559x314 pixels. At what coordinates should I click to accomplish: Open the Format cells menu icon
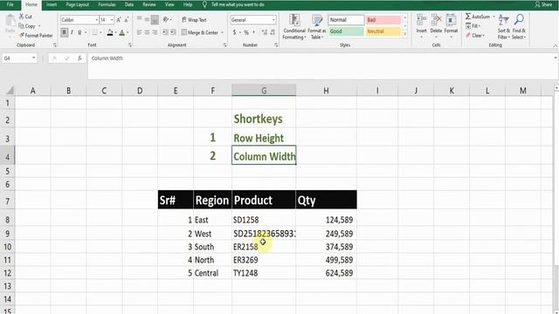click(x=451, y=20)
